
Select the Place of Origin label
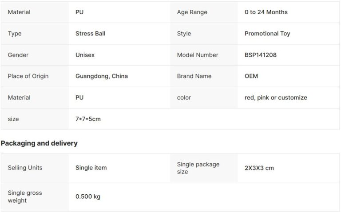(x=28, y=76)
